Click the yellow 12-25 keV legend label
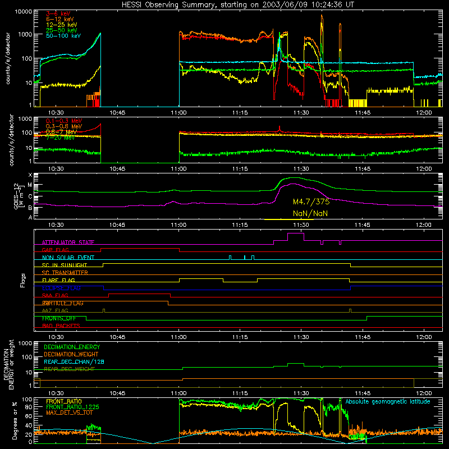 click(61, 25)
